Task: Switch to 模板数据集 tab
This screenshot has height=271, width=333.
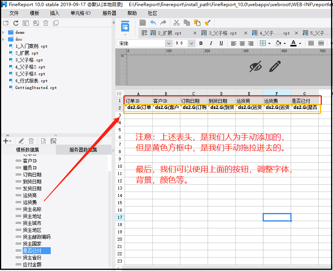Action: tap(27, 150)
